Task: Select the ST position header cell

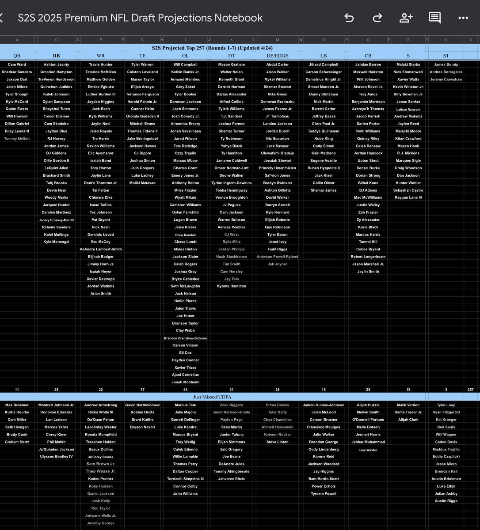Action: coord(446,56)
